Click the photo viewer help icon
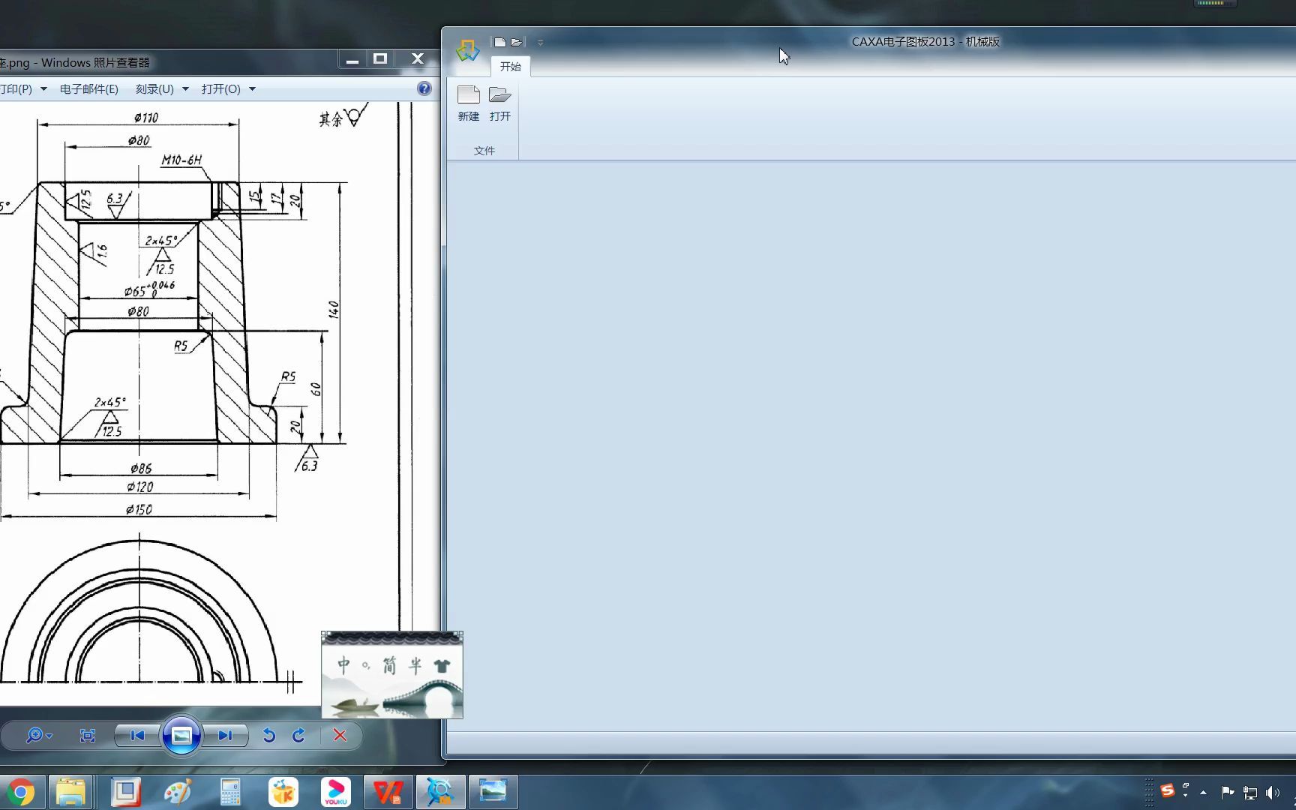 coord(424,88)
